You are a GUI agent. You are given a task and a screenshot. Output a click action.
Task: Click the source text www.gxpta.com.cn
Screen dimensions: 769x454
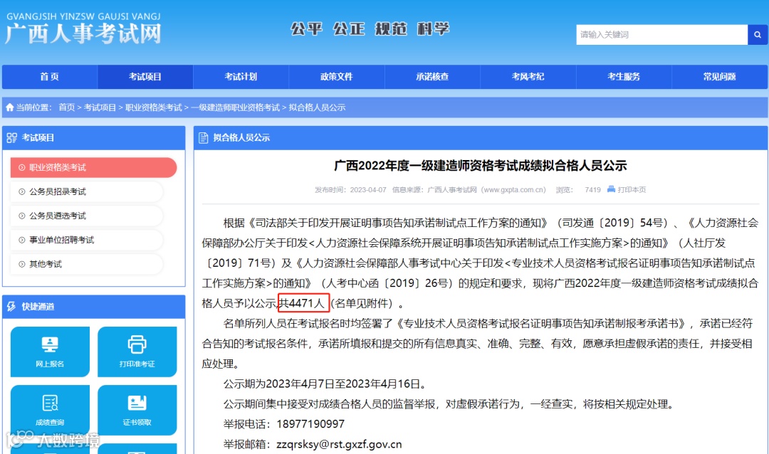point(514,190)
